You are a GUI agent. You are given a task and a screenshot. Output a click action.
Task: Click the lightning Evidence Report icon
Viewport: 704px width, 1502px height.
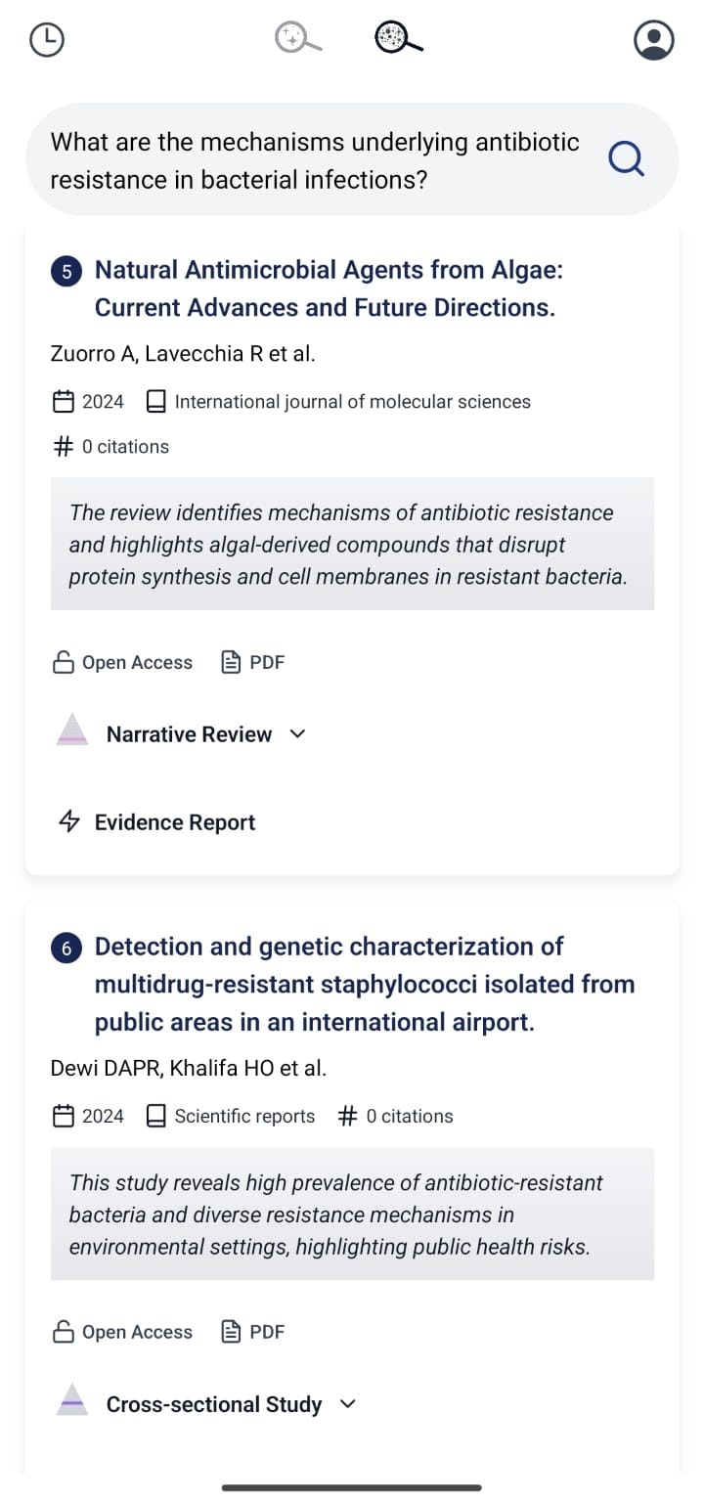pos(69,822)
